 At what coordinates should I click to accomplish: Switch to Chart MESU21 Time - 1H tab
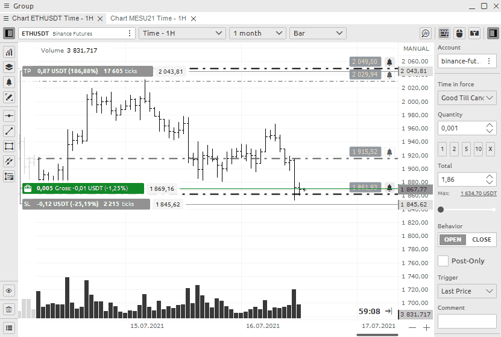click(148, 18)
